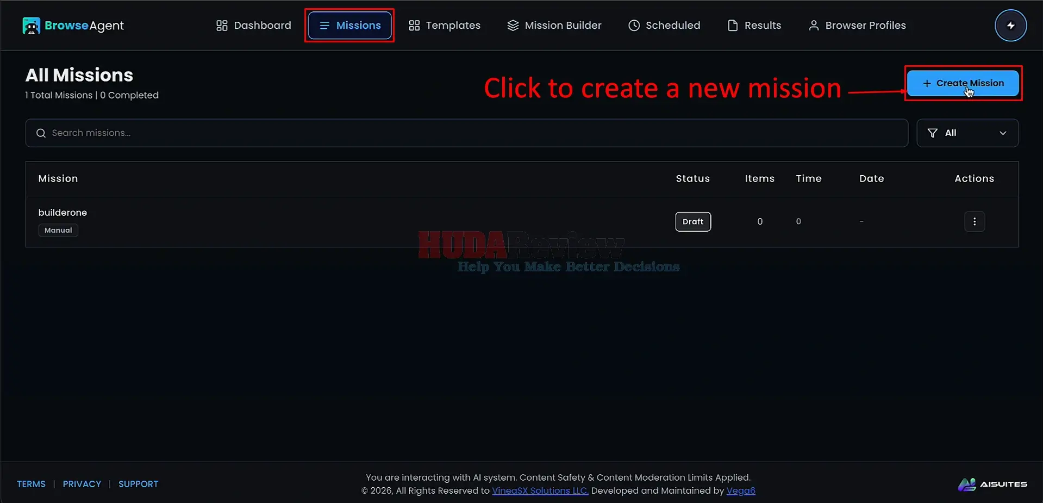Click the BrowseAgent logo icon

(x=31, y=26)
